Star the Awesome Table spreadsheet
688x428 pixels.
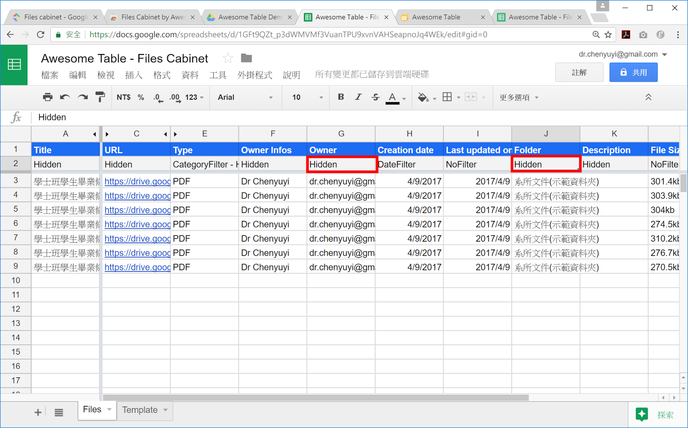(228, 58)
